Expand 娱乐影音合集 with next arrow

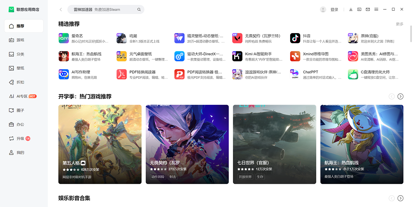(400, 198)
